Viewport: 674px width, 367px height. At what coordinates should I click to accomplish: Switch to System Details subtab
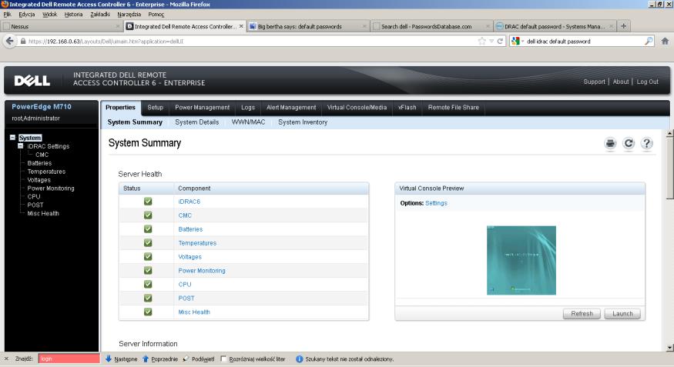(197, 122)
